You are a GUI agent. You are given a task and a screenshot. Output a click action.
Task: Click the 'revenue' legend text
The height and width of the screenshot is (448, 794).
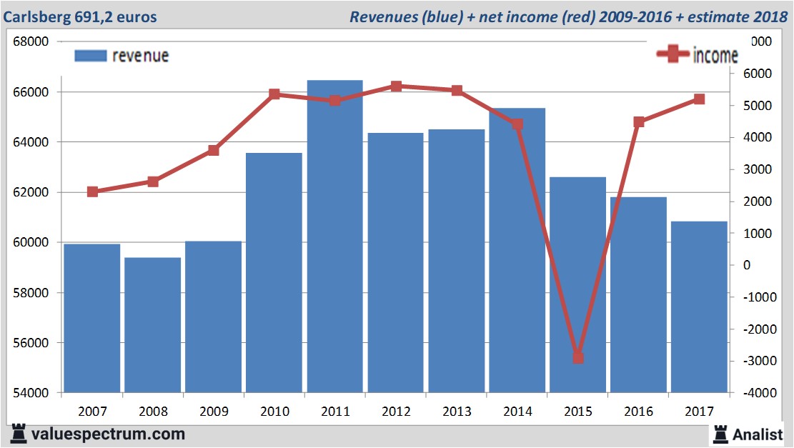140,56
